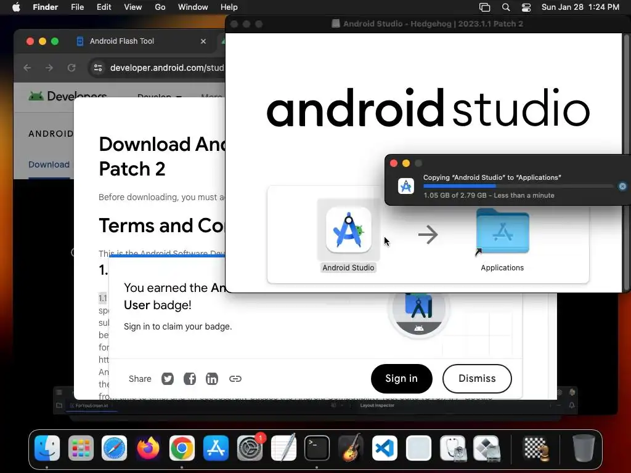Screen dimensions: 631x473
Task: Open Terminal from the Dock
Action: (x=317, y=448)
